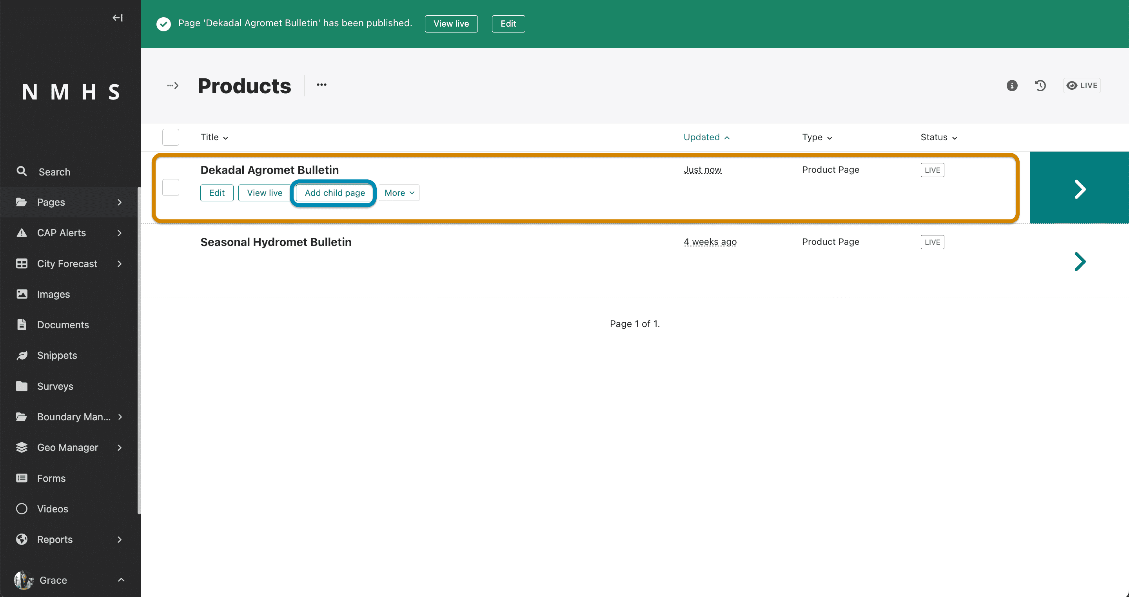Screen dimensions: 1129x597
Task: Expand the Geo Manager submenu chevron
Action: [x=119, y=447]
